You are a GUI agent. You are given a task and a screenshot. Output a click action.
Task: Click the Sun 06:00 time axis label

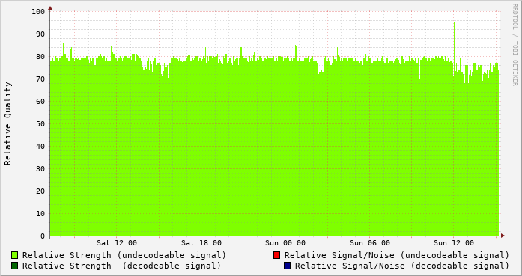(369, 243)
